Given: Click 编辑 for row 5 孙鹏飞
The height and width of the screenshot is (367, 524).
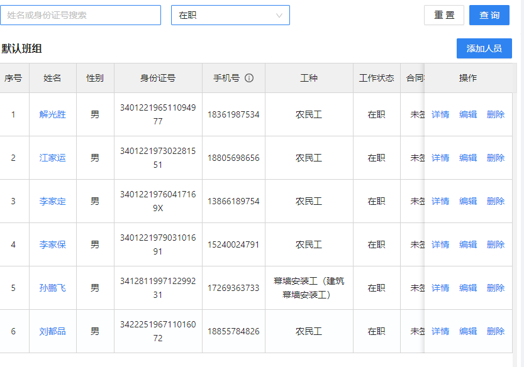Looking at the screenshot, I should (x=468, y=288).
